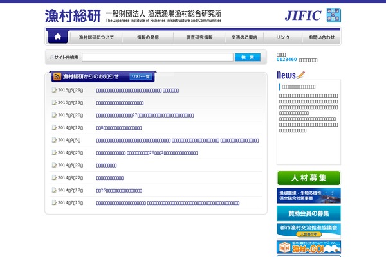This screenshot has width=386, height=257.
Task: Open the 漁場環境・生物多様性保全総合対策事業 banner
Action: (309, 195)
